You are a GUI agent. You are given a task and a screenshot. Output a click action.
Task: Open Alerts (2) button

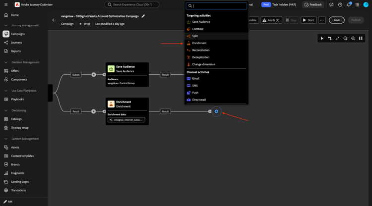pos(271,20)
